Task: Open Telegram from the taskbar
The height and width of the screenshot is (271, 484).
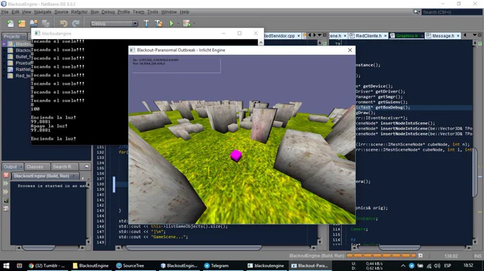Action: point(216,265)
